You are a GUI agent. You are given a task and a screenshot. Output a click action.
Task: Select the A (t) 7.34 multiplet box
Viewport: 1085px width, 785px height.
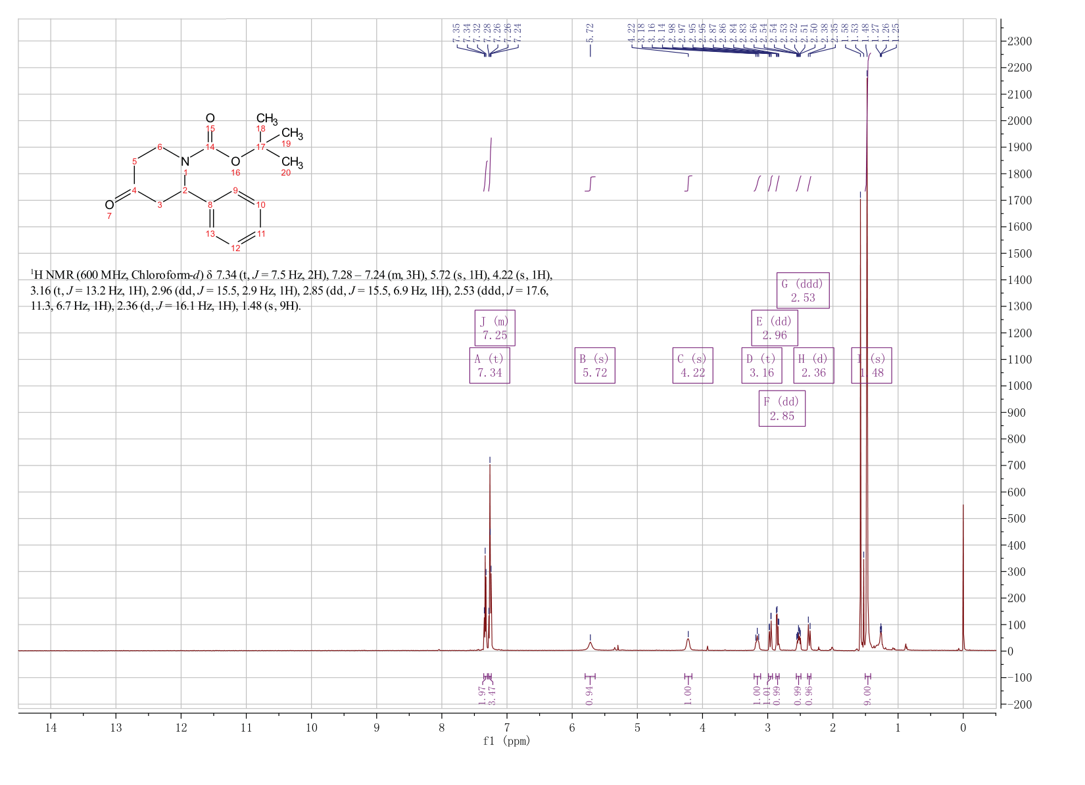click(x=490, y=366)
